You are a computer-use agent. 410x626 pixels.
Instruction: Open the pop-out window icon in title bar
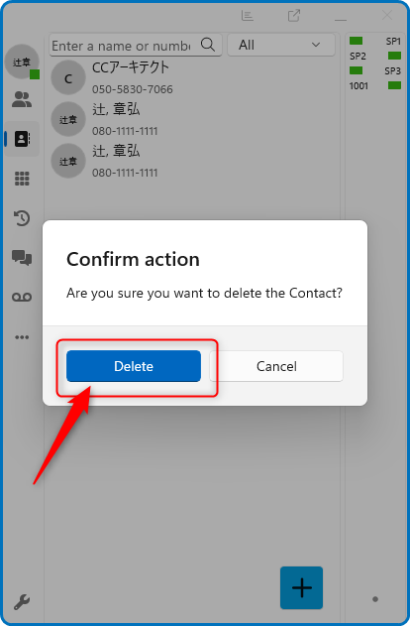[x=294, y=16]
